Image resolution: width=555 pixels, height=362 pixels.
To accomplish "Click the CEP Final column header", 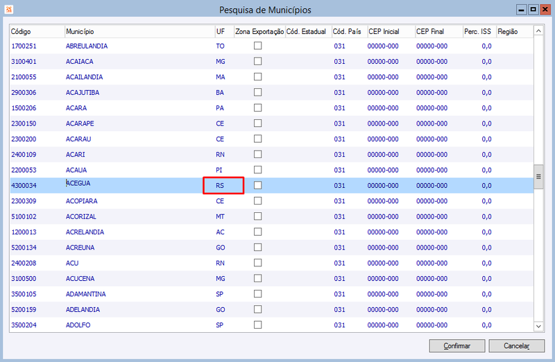I will coord(439,31).
